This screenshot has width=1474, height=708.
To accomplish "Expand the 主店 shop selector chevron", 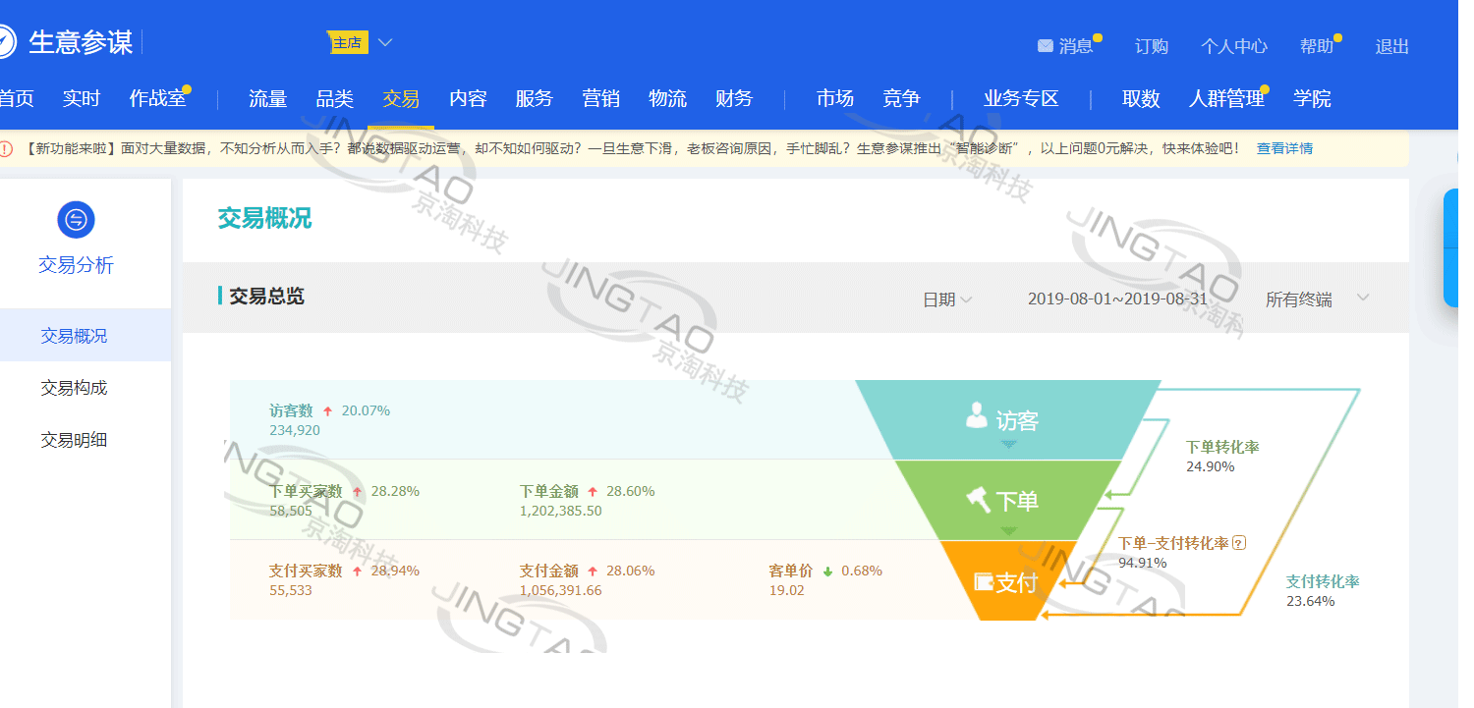I will [385, 42].
